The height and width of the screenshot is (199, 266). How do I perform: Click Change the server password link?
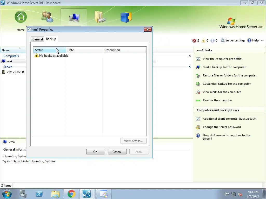coord(222,127)
